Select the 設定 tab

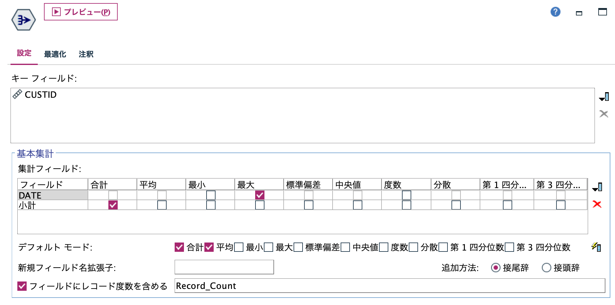pyautogui.click(x=24, y=53)
